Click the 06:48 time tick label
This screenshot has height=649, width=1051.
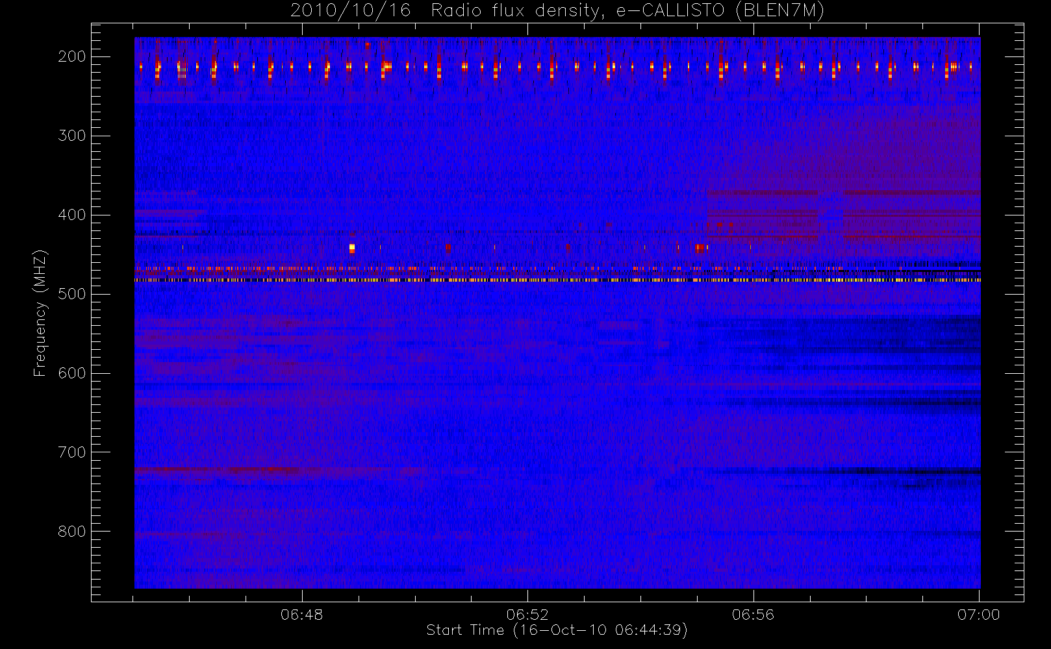tap(302, 615)
